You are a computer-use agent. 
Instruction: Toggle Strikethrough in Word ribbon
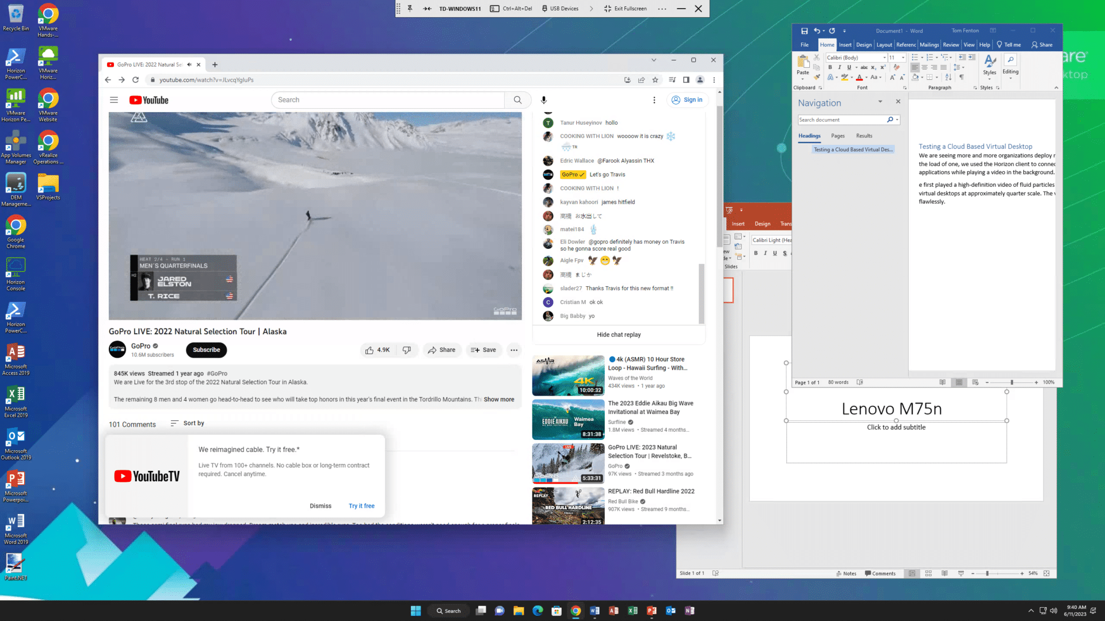[x=864, y=67]
